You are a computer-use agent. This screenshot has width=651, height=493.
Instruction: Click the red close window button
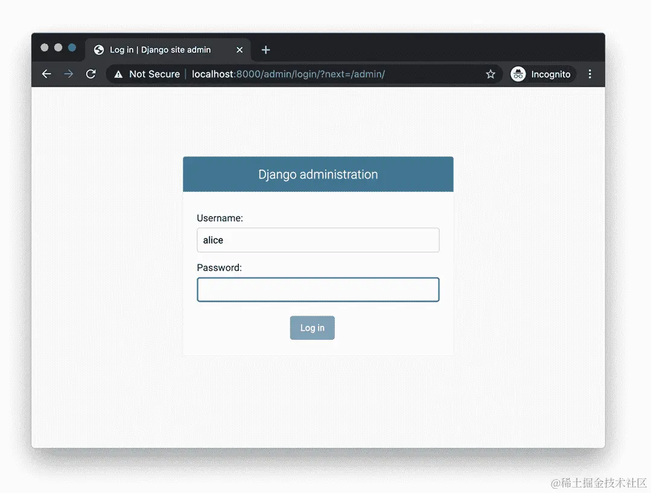click(45, 47)
